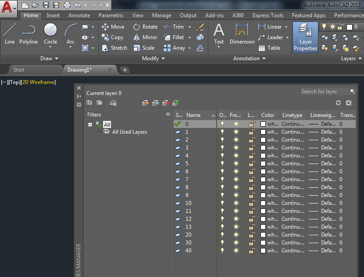Open the Layer Properties panel
364x277 pixels.
pos(305,37)
